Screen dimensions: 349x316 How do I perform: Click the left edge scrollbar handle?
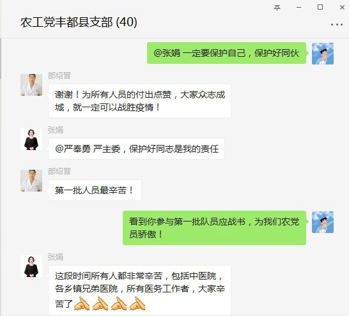(1, 58)
